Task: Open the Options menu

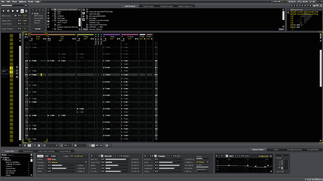Action: click(x=22, y=2)
